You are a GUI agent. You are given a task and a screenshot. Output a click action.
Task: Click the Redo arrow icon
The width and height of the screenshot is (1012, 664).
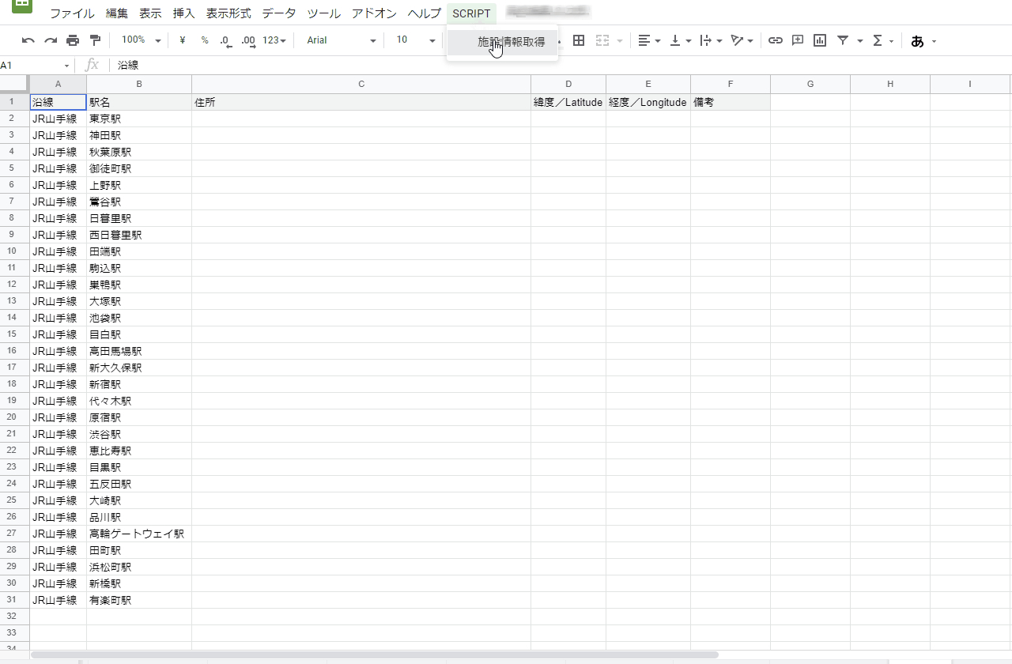pyautogui.click(x=51, y=40)
